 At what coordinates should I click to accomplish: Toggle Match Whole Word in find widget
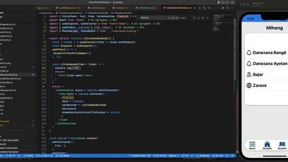[173, 18]
